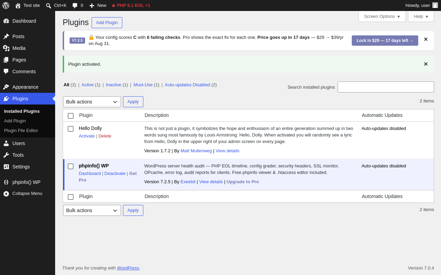The height and width of the screenshot is (275, 441).
Task: Click the Add Plugin button by title
Action: coord(107,23)
